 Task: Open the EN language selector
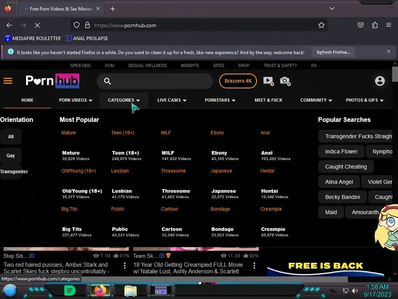(314, 65)
